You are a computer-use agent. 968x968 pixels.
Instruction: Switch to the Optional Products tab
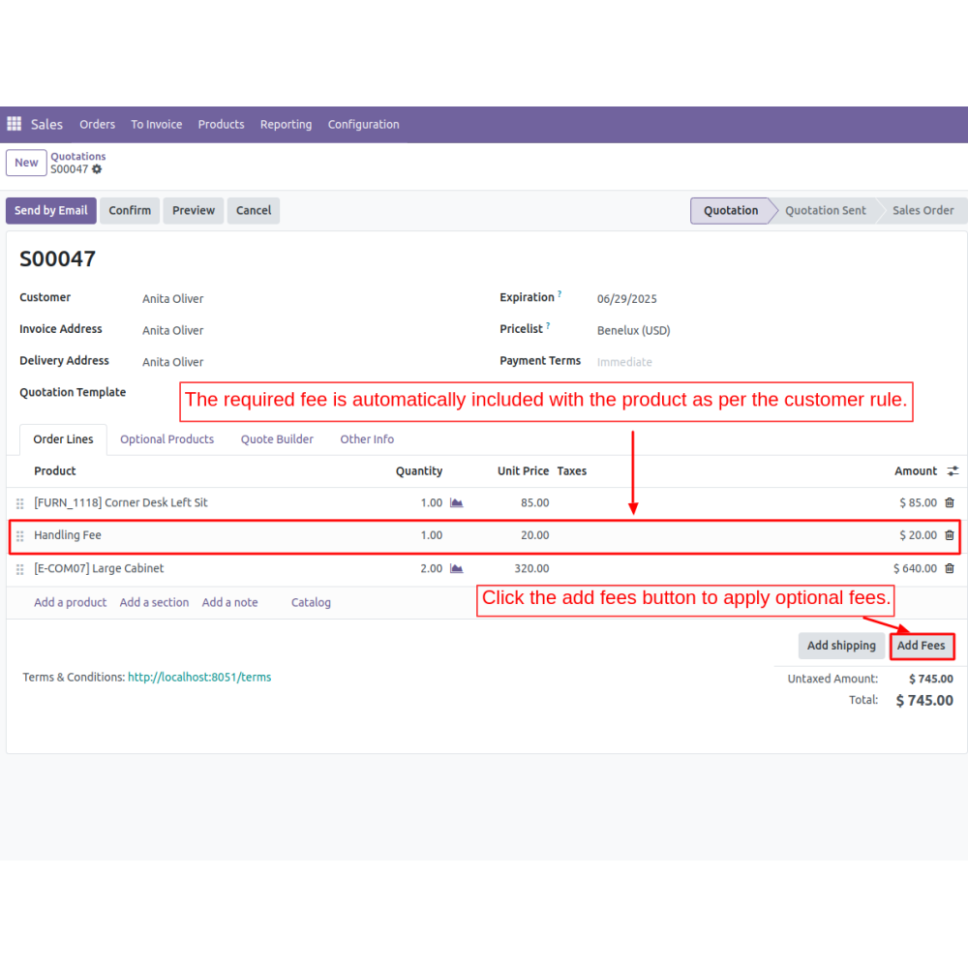point(166,439)
